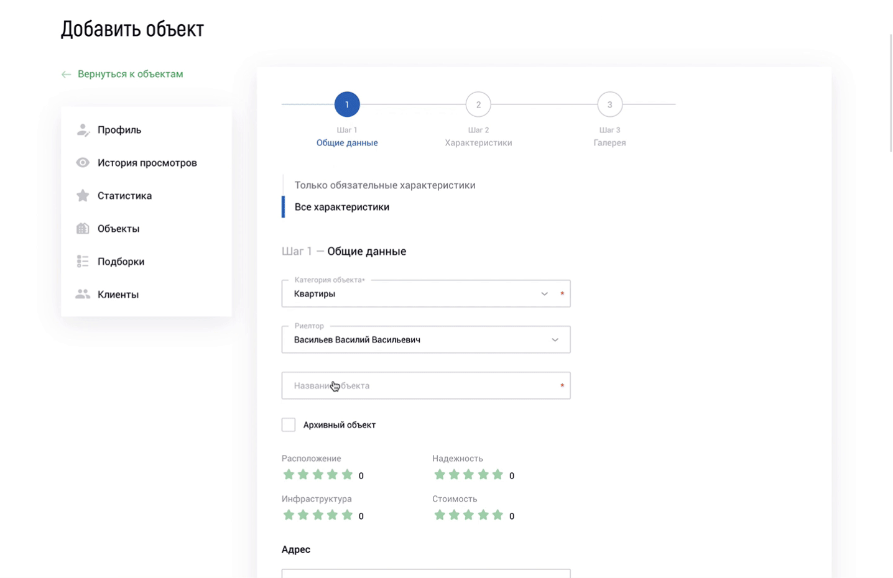The image size is (893, 578).
Task: Click the people icon beside Клиенты
Action: coord(83,295)
